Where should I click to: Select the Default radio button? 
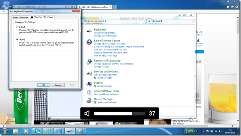click(x=17, y=27)
